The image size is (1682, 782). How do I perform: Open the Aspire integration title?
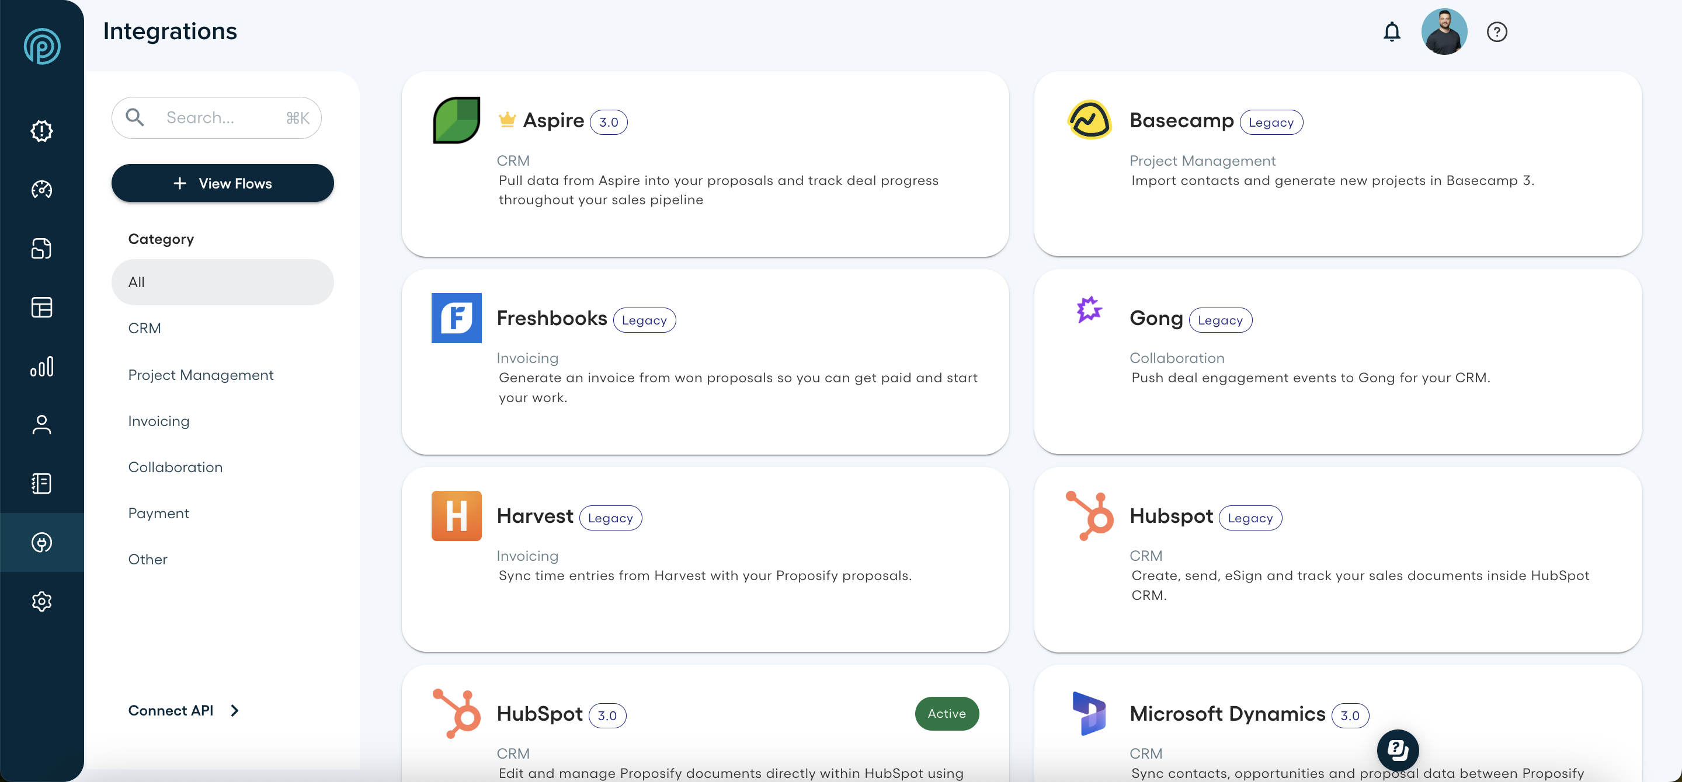pyautogui.click(x=553, y=120)
